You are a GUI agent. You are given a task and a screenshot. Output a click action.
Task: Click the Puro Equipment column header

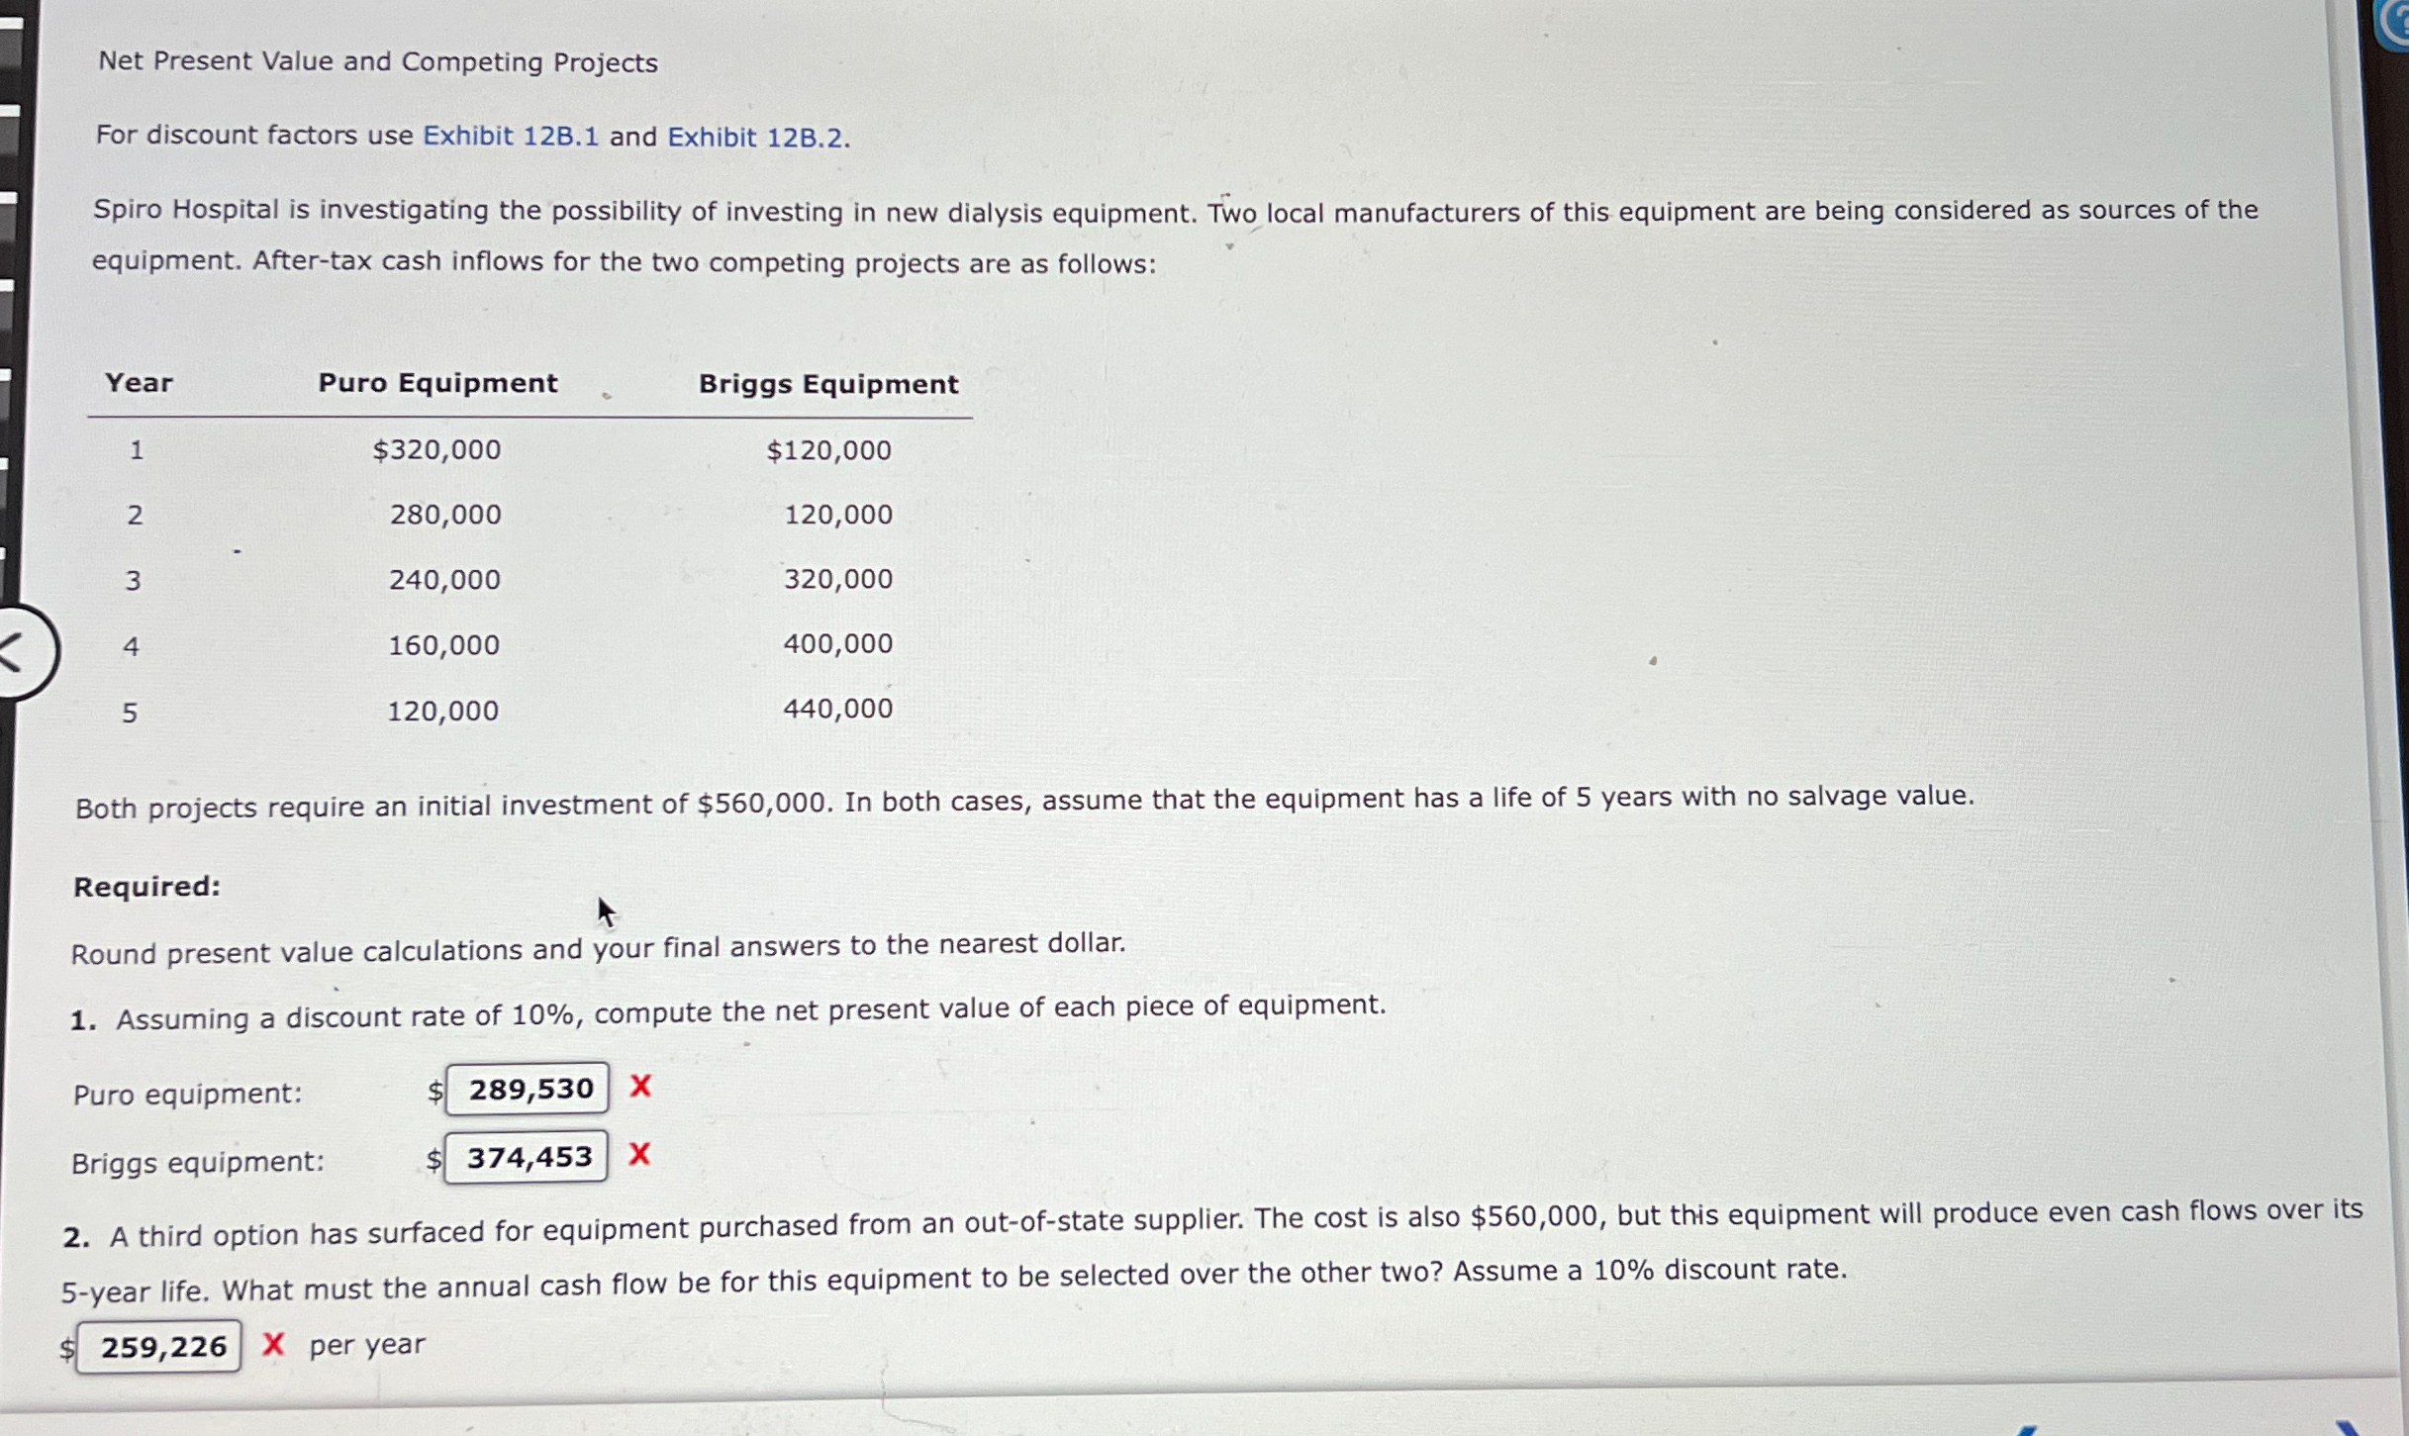[x=436, y=384]
